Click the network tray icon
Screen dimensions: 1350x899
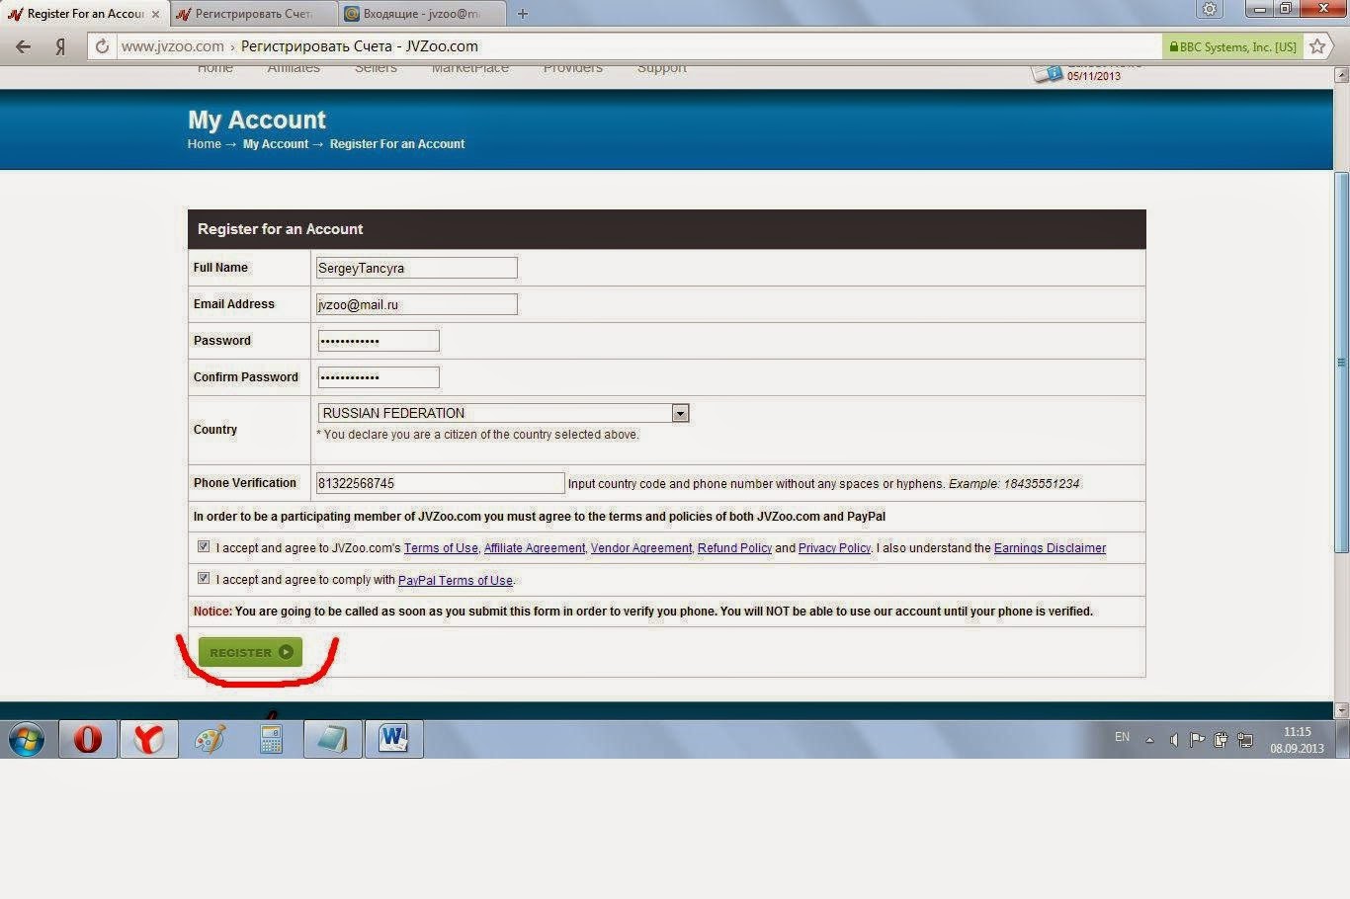[x=1245, y=740]
